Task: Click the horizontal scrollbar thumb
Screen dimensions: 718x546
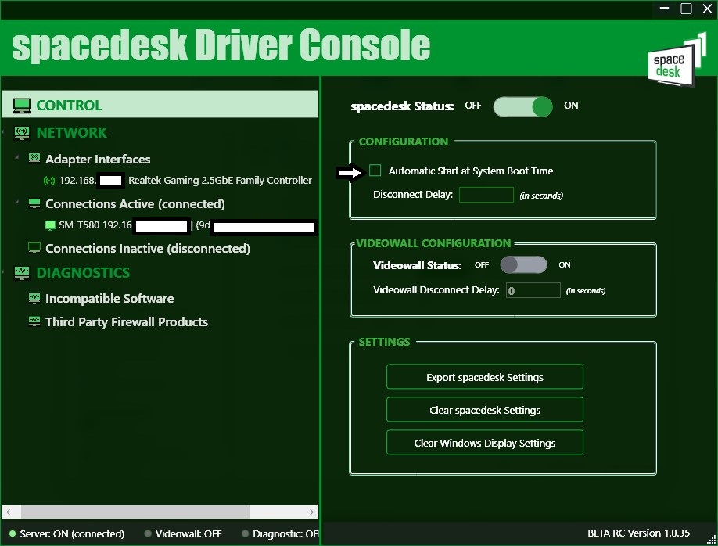Action: (135, 512)
